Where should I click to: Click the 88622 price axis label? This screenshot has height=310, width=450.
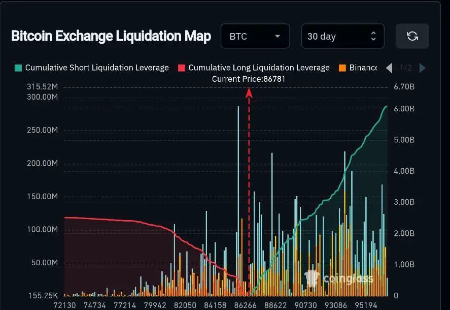tap(275, 305)
